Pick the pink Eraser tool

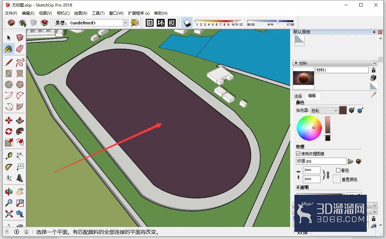(x=20, y=49)
